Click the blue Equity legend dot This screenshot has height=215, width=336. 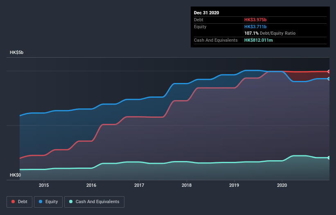point(41,202)
